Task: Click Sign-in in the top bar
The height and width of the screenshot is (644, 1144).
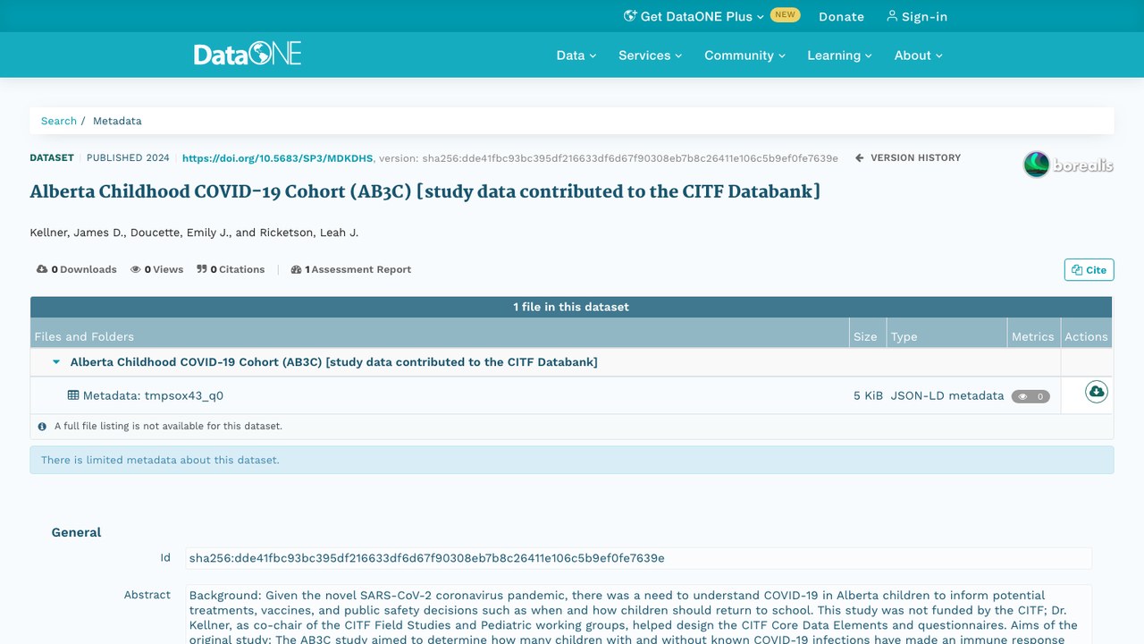Action: pos(917,16)
